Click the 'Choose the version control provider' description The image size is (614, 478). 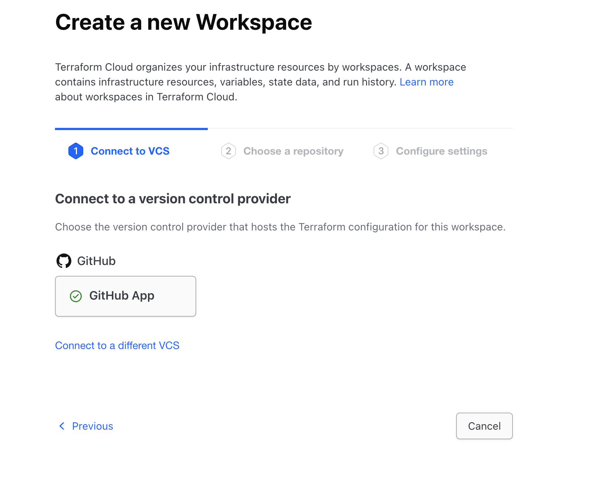pos(280,227)
